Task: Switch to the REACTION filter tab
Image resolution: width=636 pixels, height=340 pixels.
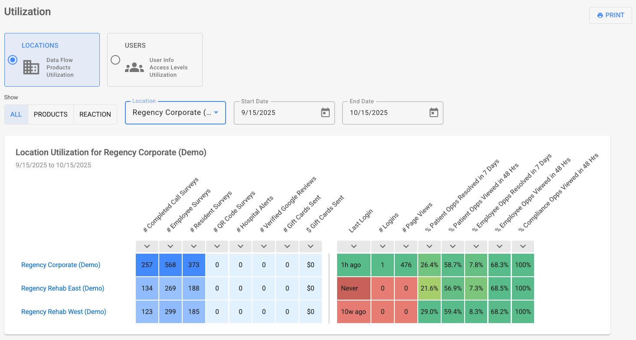Action: tap(95, 114)
